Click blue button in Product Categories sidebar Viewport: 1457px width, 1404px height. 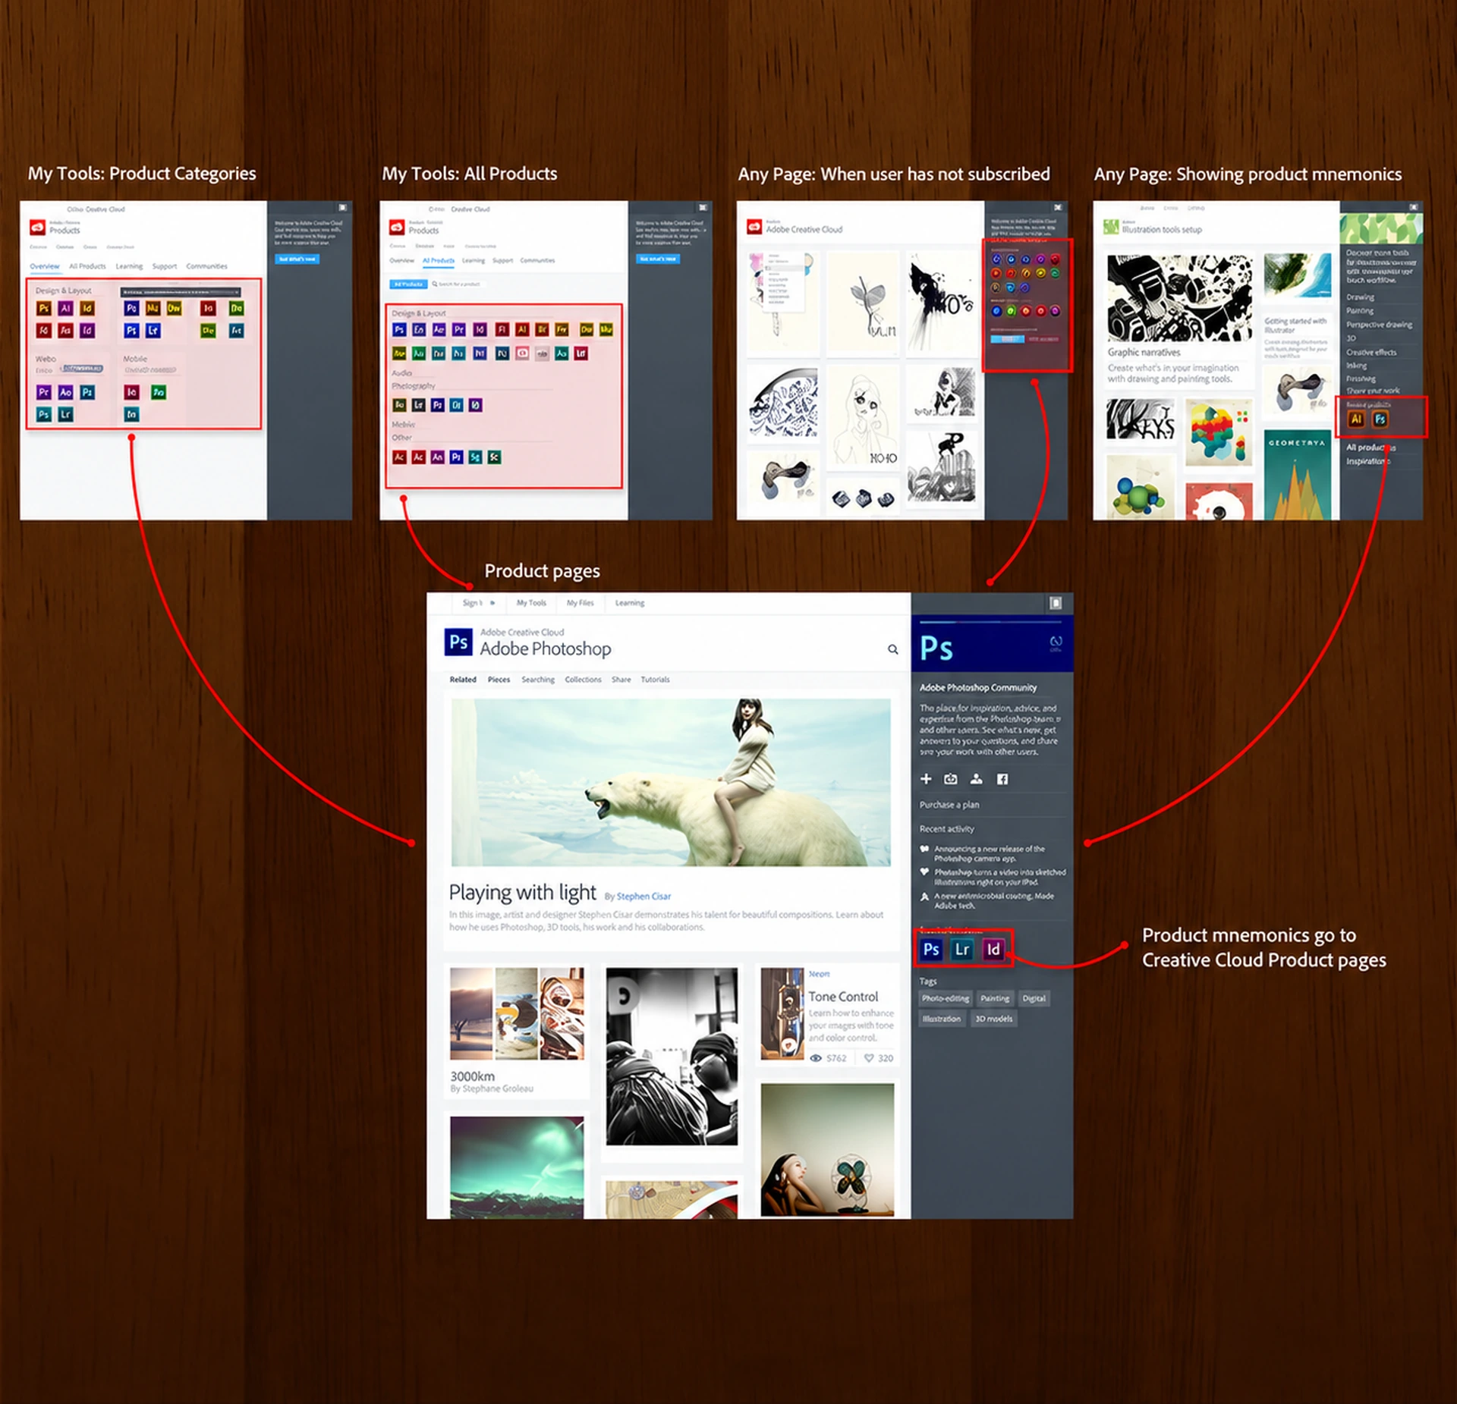[x=297, y=259]
